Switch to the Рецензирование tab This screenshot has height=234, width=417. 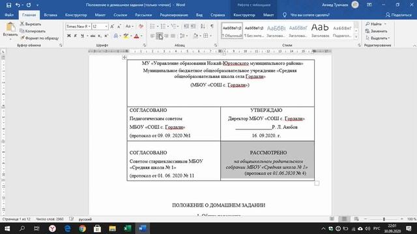[174, 15]
